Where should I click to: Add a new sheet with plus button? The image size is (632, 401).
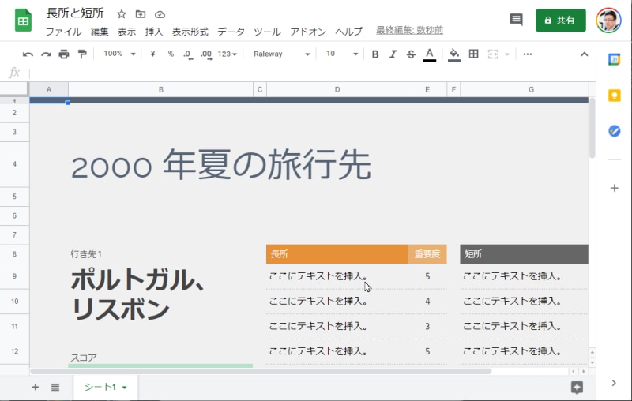36,387
